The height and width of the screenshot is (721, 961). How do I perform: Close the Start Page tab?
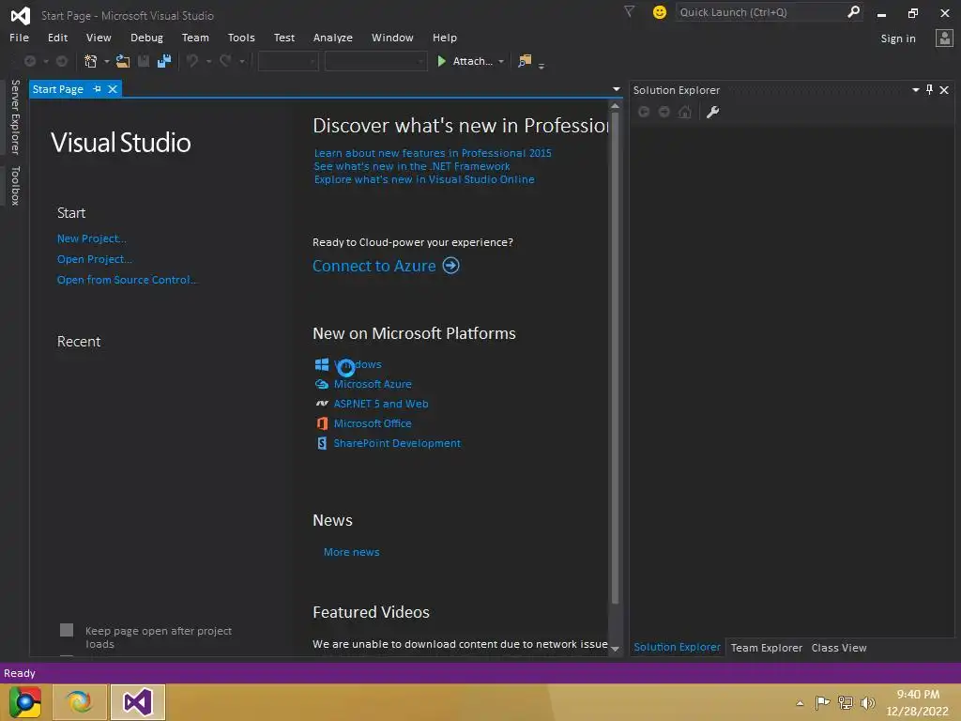(113, 89)
